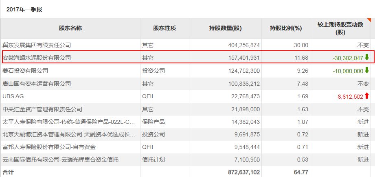Open shareholder 菱石投资有限公司
The height and width of the screenshot is (177, 375).
pos(25,71)
